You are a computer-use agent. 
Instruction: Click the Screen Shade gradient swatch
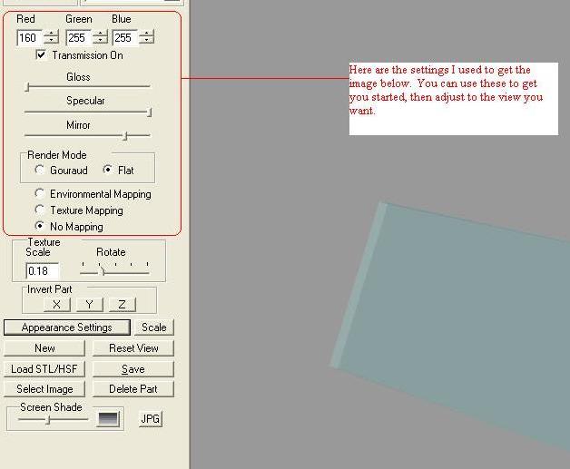click(109, 419)
